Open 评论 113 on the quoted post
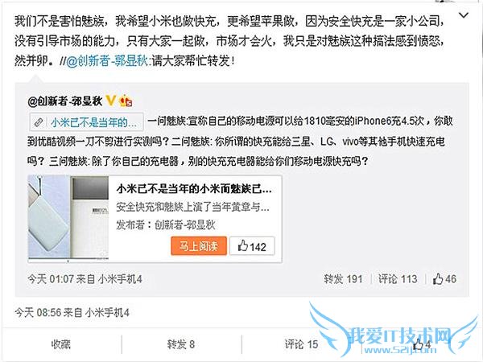This screenshot has width=483, height=362. (x=398, y=279)
